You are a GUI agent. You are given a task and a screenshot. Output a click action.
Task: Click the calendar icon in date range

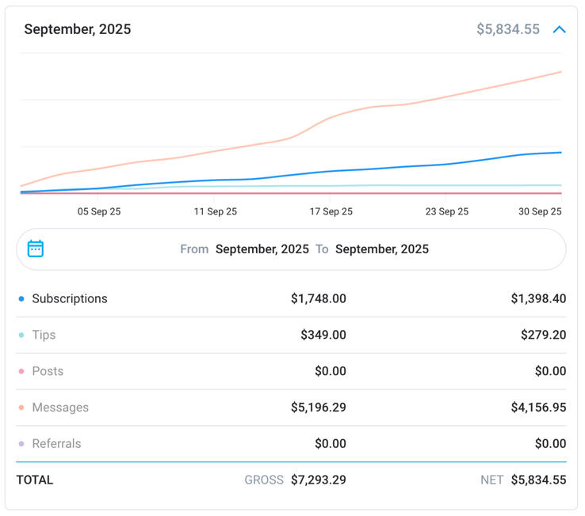[36, 249]
